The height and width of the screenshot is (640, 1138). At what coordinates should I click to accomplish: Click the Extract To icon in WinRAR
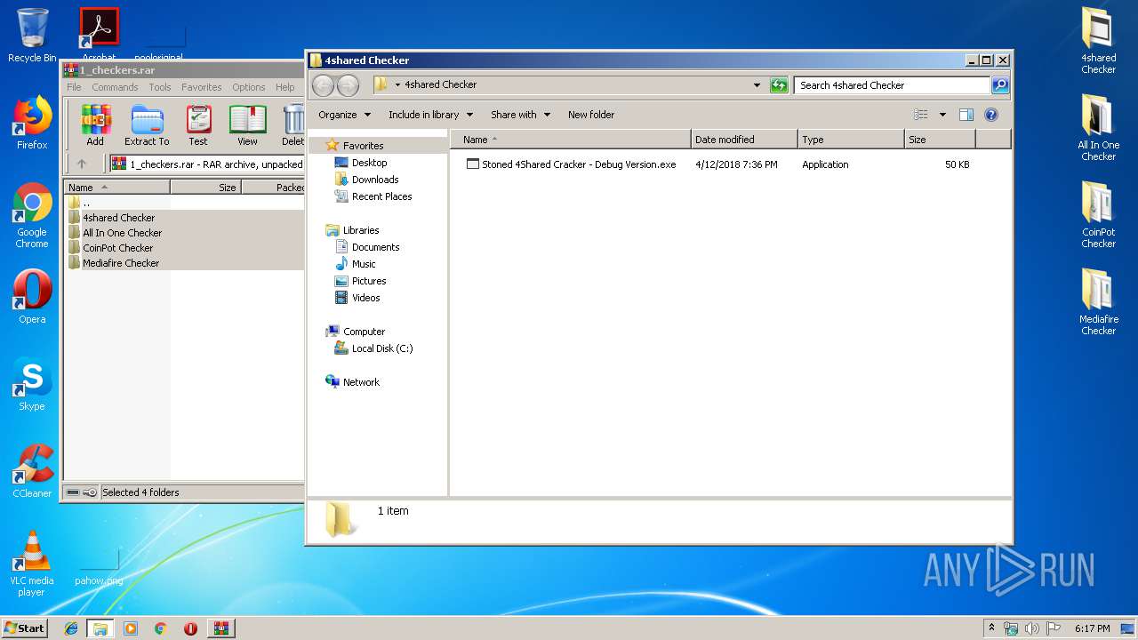pos(147,125)
